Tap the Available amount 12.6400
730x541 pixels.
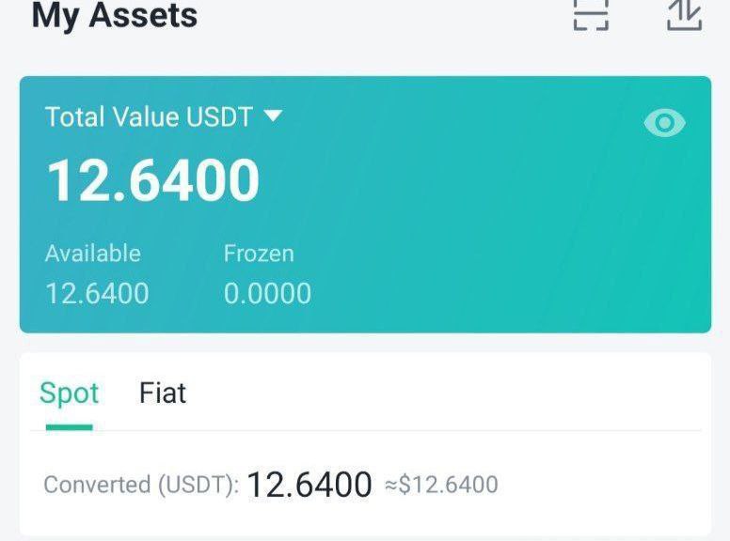pyautogui.click(x=97, y=293)
